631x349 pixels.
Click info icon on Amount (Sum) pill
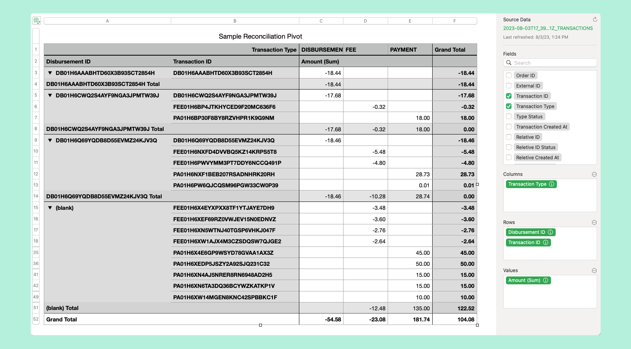tap(546, 280)
